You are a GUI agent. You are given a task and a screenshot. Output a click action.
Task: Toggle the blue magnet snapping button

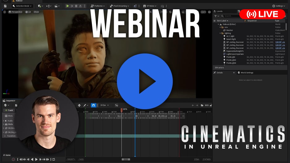pos(93,105)
